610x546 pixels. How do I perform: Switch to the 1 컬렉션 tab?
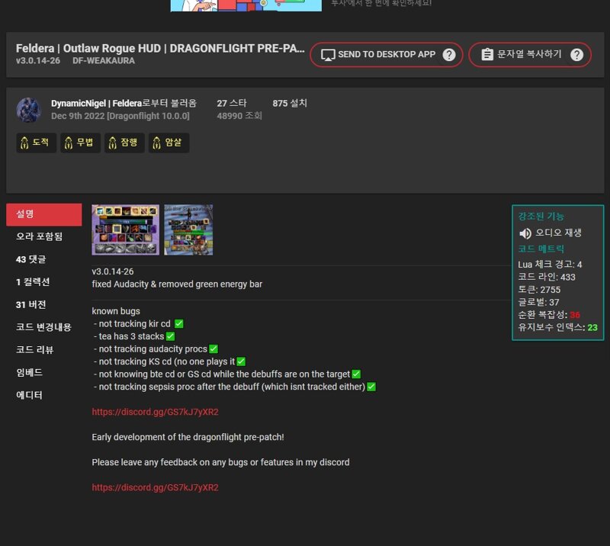44,282
